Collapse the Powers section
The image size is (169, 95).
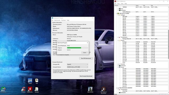[x=118, y=40]
